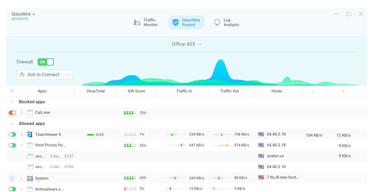Click the upload arrow column header

click(x=344, y=91)
